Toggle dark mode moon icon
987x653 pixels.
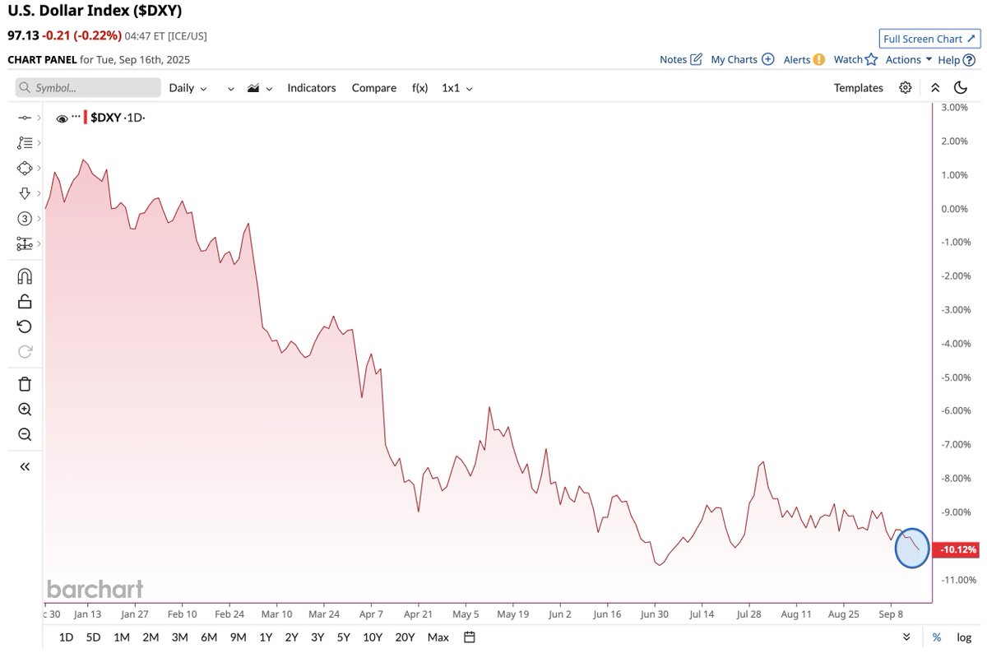pos(961,87)
